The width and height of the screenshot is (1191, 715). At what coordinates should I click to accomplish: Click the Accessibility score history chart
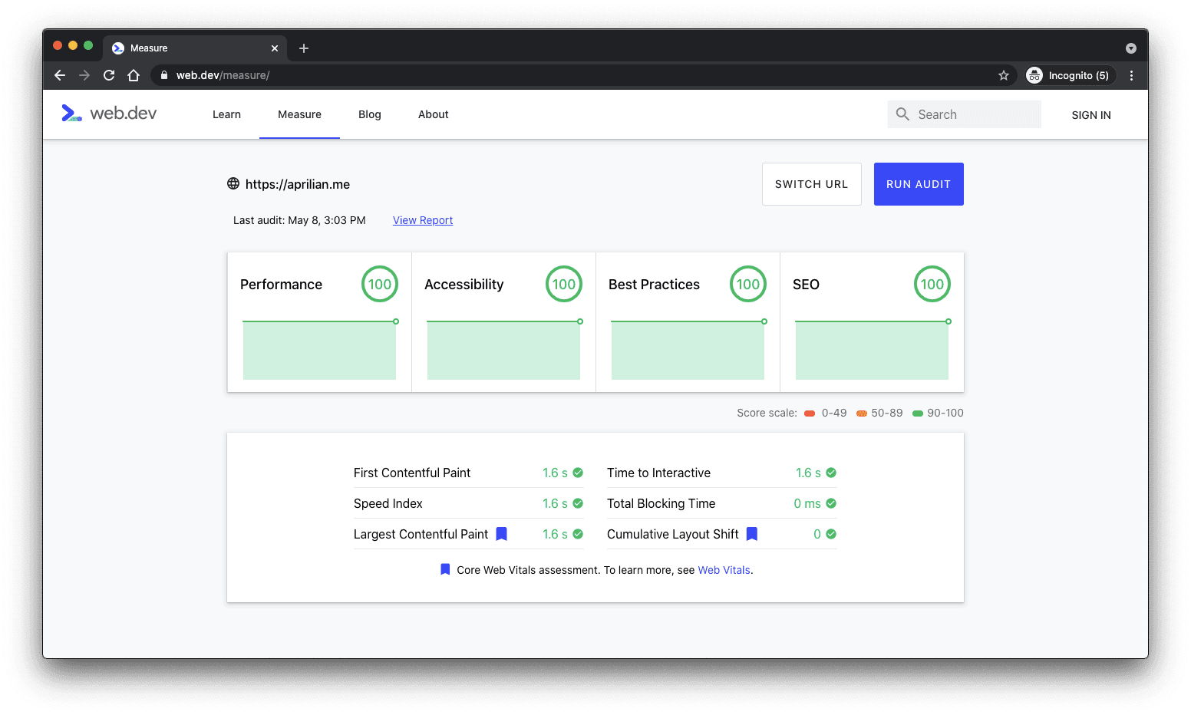coord(504,349)
